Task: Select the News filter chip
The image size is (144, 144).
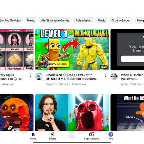Action: 31,21
